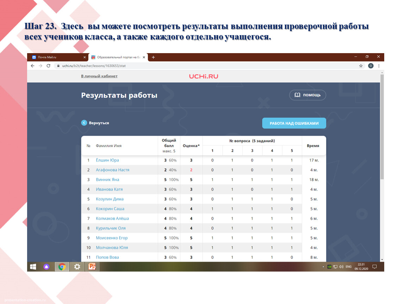This screenshot has height=304, width=405.
Task: Open the Chrome three-dot menu
Action: tap(379, 66)
